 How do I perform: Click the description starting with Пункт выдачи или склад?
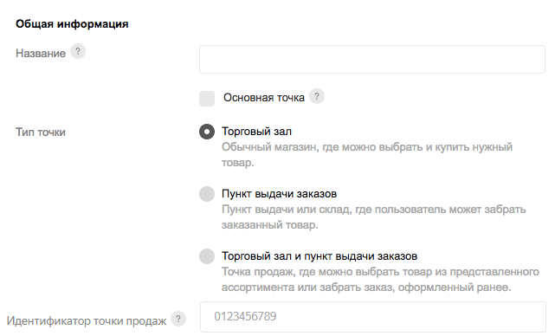tap(374, 217)
